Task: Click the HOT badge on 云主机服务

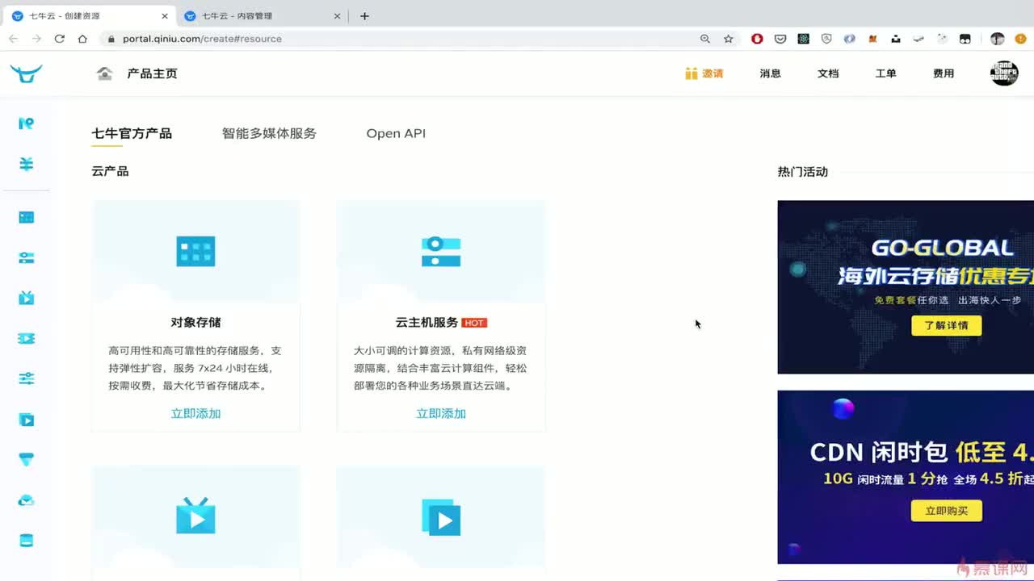Action: (x=474, y=323)
